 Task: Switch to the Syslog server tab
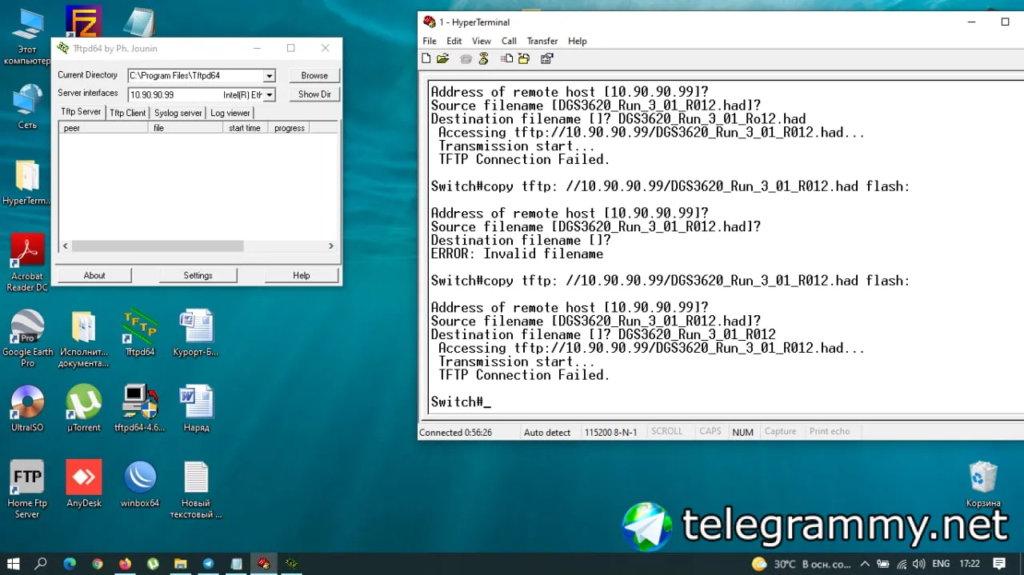click(x=178, y=113)
